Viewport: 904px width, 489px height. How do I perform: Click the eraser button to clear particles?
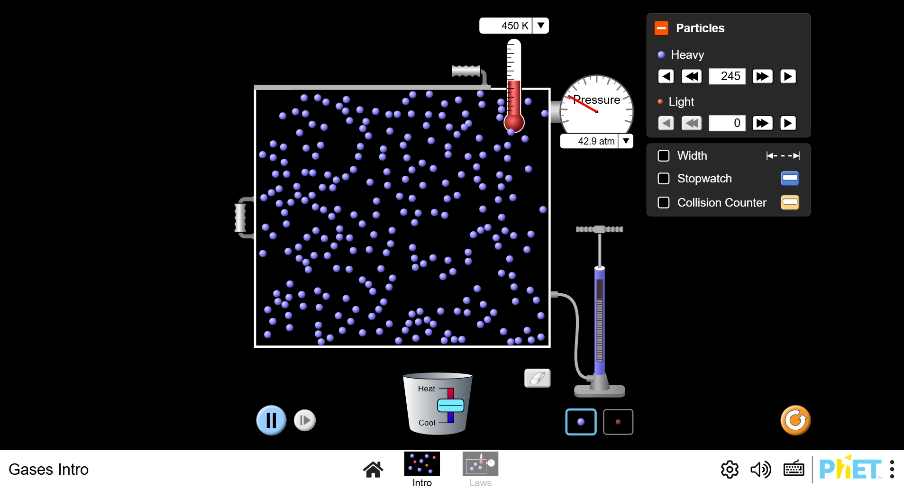tap(538, 378)
